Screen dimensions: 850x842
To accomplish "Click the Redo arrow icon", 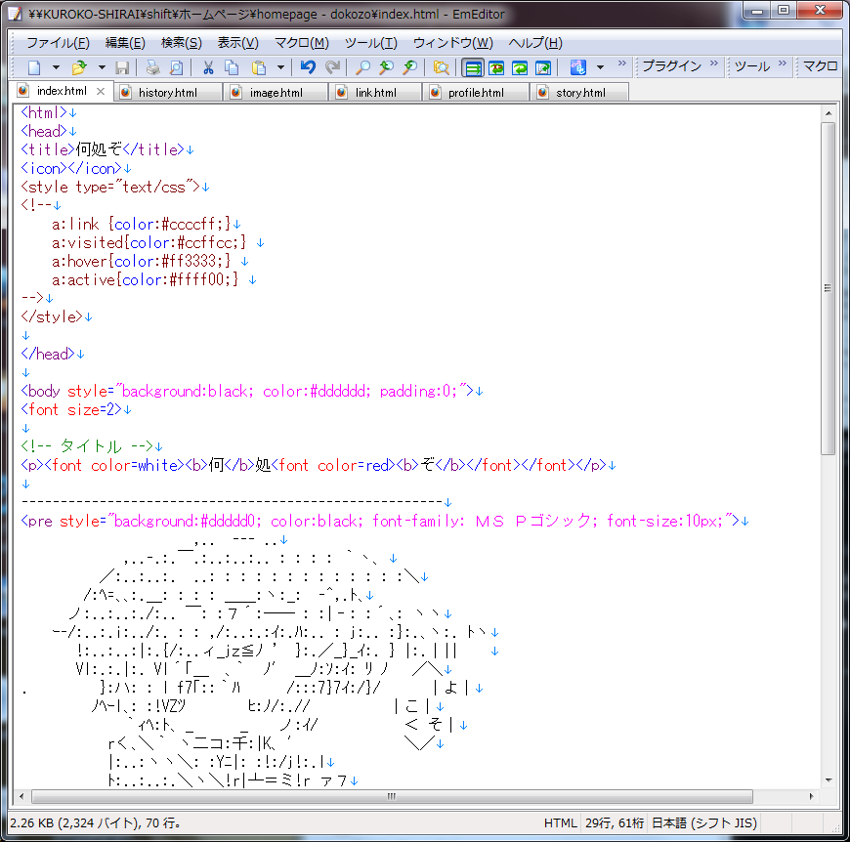I will (332, 67).
